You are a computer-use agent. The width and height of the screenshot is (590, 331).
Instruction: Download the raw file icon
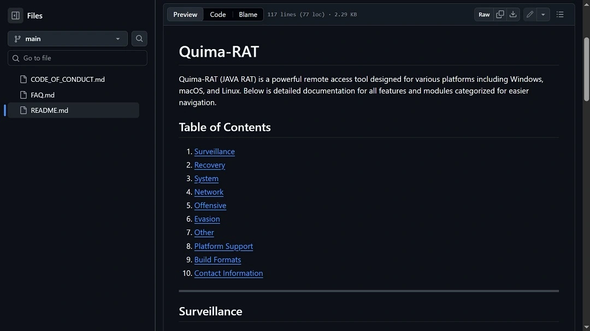click(x=513, y=15)
